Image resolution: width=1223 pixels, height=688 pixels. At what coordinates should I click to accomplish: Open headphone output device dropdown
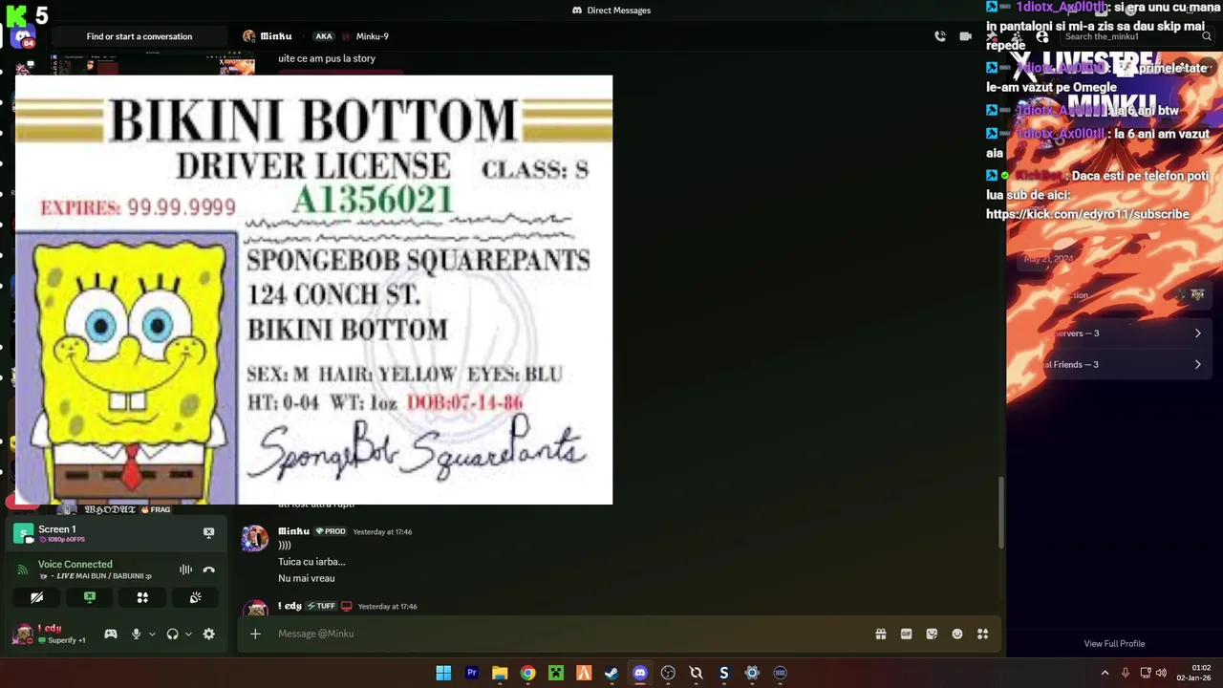[x=188, y=634]
